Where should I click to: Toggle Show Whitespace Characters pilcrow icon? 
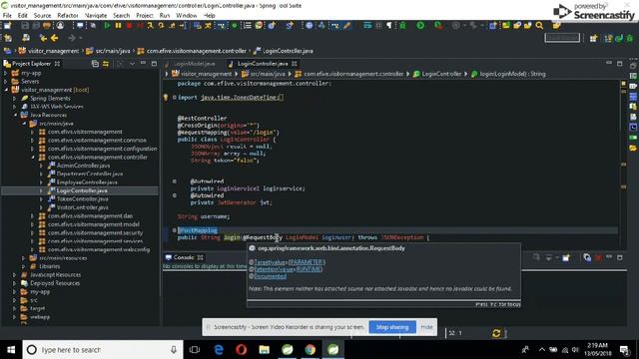389,26
